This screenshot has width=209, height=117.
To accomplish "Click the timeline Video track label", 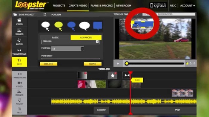I will coord(19,84).
